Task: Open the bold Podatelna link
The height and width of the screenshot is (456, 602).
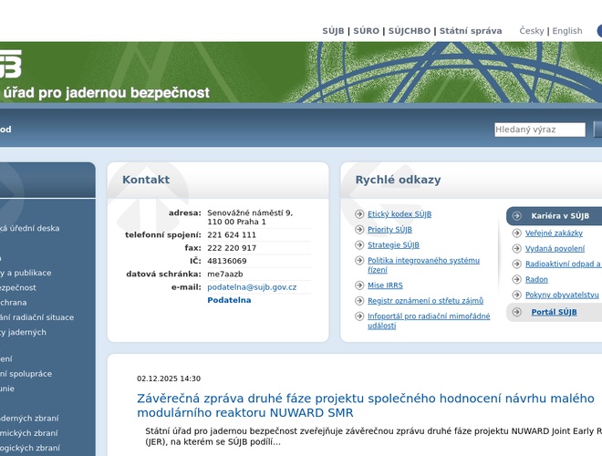Action: (229, 300)
